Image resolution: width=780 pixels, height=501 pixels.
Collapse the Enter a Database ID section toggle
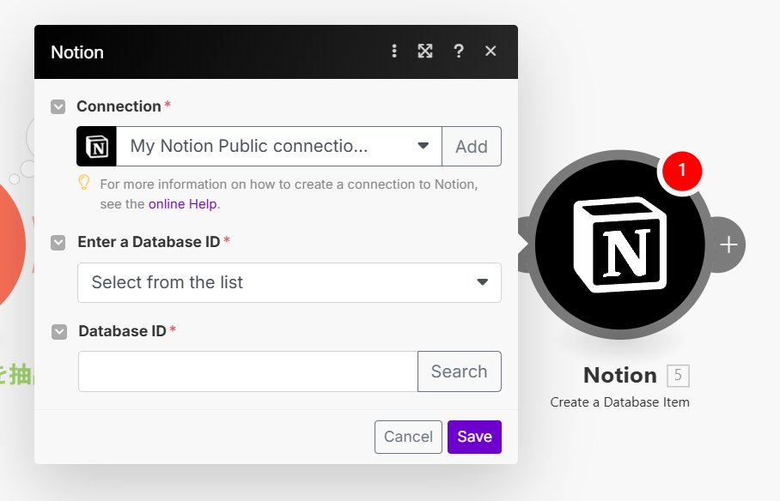point(58,243)
